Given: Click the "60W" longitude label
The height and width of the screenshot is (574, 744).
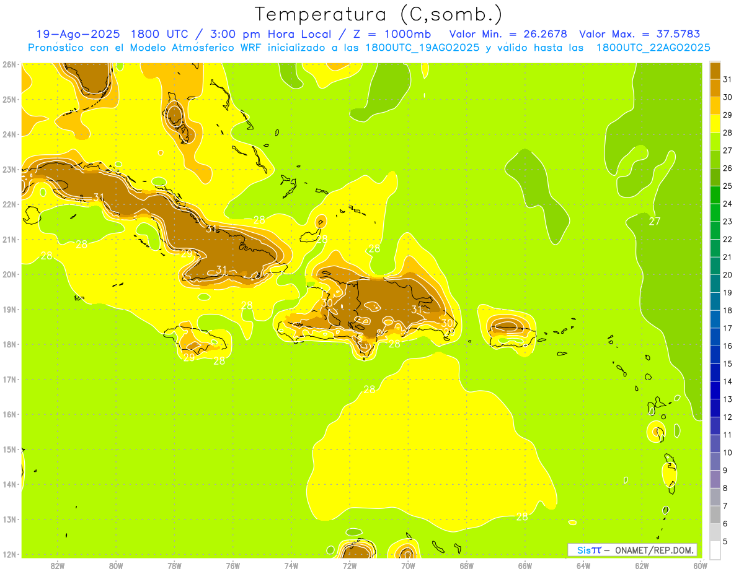Looking at the screenshot, I should point(700,565).
